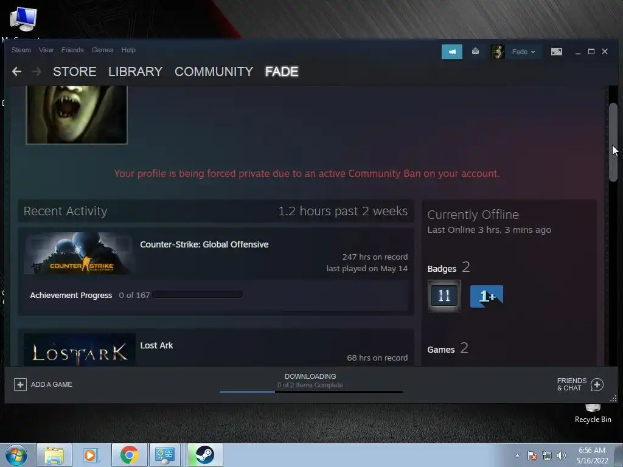
Task: Click the Friends & Chat plus bubble icon
Action: point(597,384)
